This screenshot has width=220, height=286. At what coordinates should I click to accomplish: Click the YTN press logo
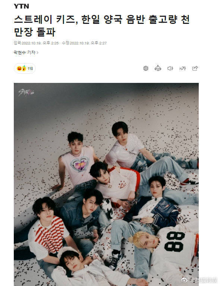point(21,6)
